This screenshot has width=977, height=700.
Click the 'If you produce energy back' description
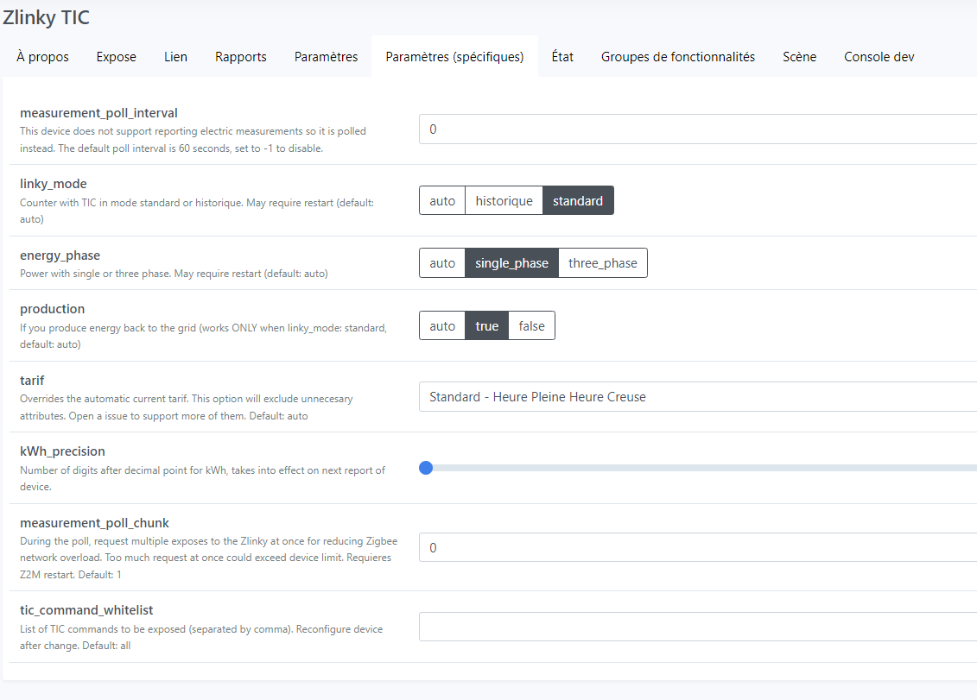203,336
